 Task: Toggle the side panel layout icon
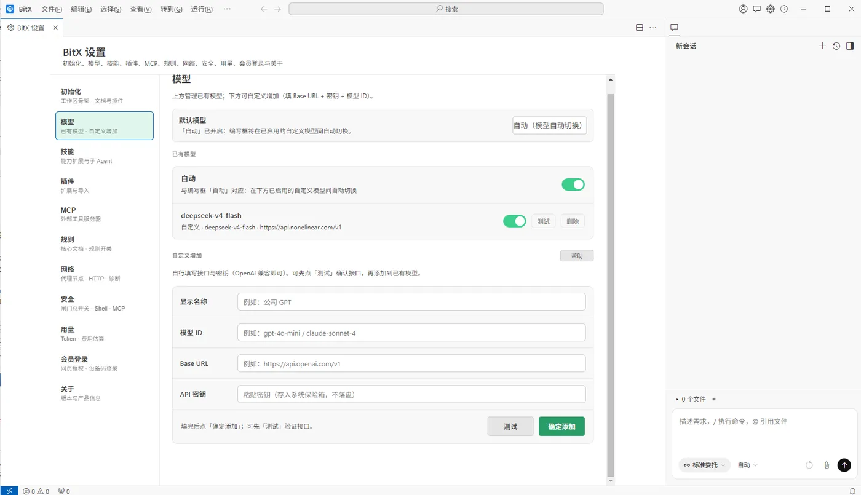pos(850,46)
